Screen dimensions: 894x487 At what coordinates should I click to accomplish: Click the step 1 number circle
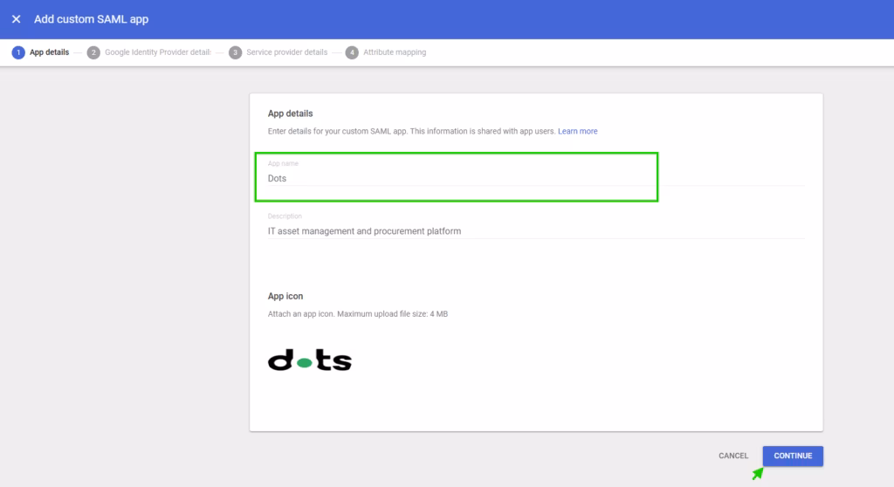coord(18,52)
